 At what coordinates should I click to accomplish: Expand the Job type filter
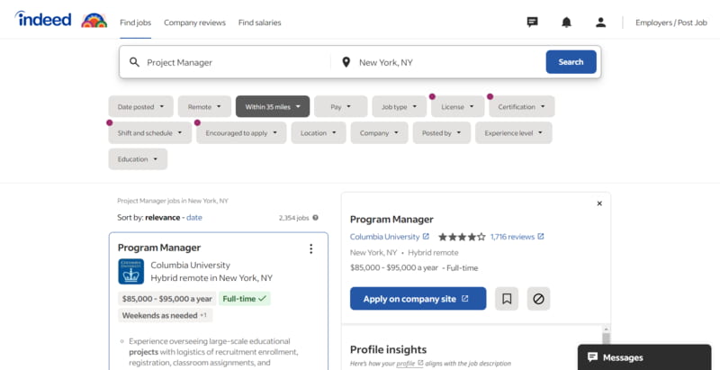[x=399, y=106]
